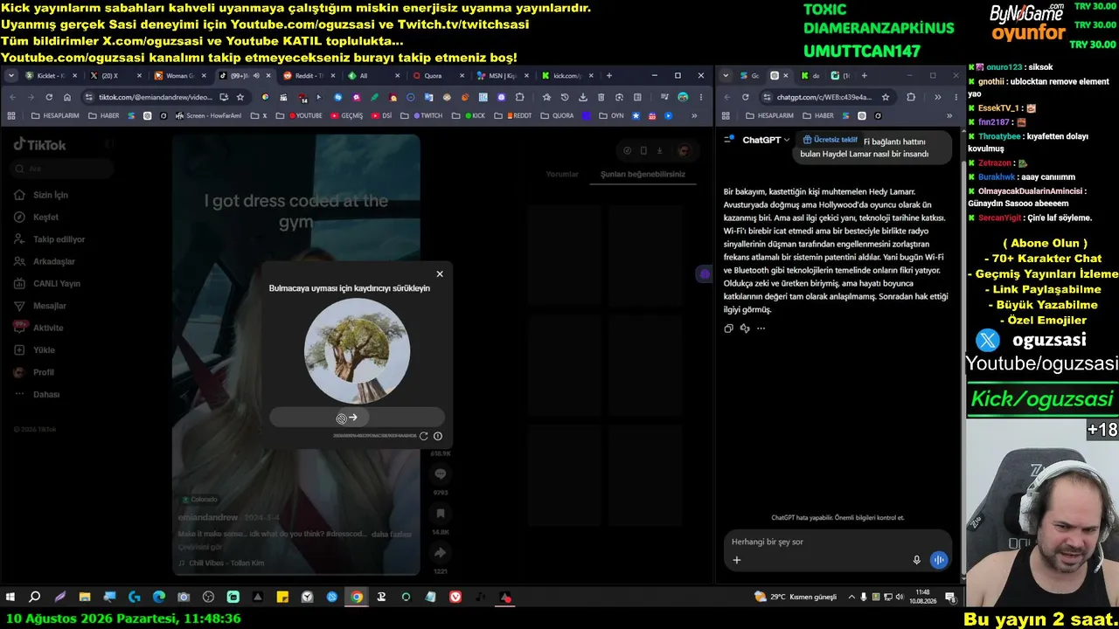Switch to Yorumlar tab on TikTok
This screenshot has height=629, width=1119.
coord(562,174)
